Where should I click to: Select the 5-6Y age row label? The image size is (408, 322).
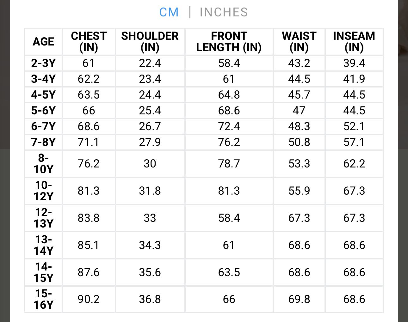(x=43, y=111)
